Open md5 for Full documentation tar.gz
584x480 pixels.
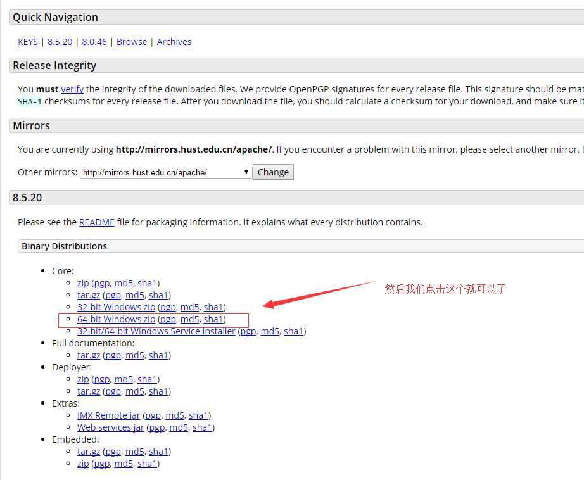point(135,355)
